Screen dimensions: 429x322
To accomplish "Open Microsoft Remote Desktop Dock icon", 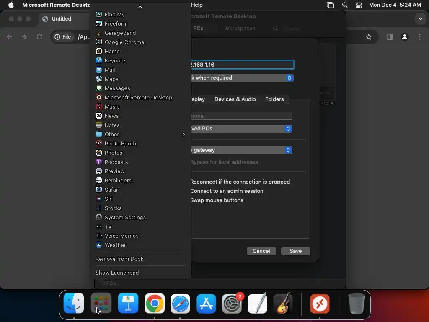I will coord(320,303).
